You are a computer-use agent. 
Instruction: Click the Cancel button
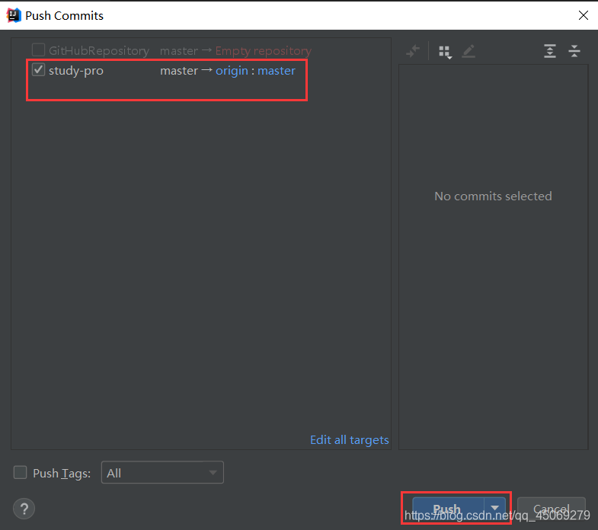(551, 508)
